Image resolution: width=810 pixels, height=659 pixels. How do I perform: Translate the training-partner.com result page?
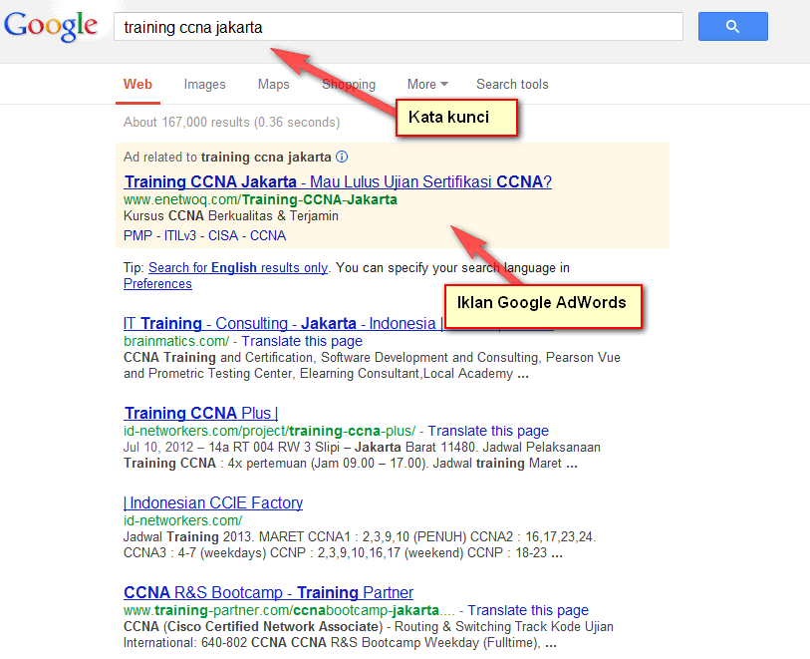pos(528,610)
